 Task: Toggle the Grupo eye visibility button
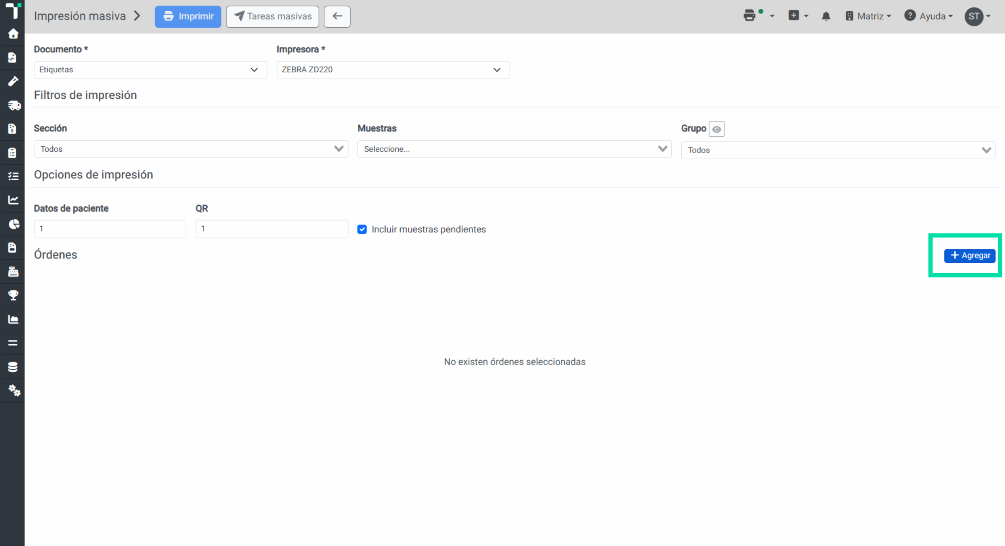point(716,129)
